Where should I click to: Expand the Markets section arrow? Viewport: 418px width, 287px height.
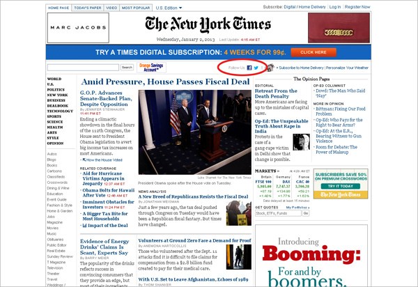pos(278,171)
